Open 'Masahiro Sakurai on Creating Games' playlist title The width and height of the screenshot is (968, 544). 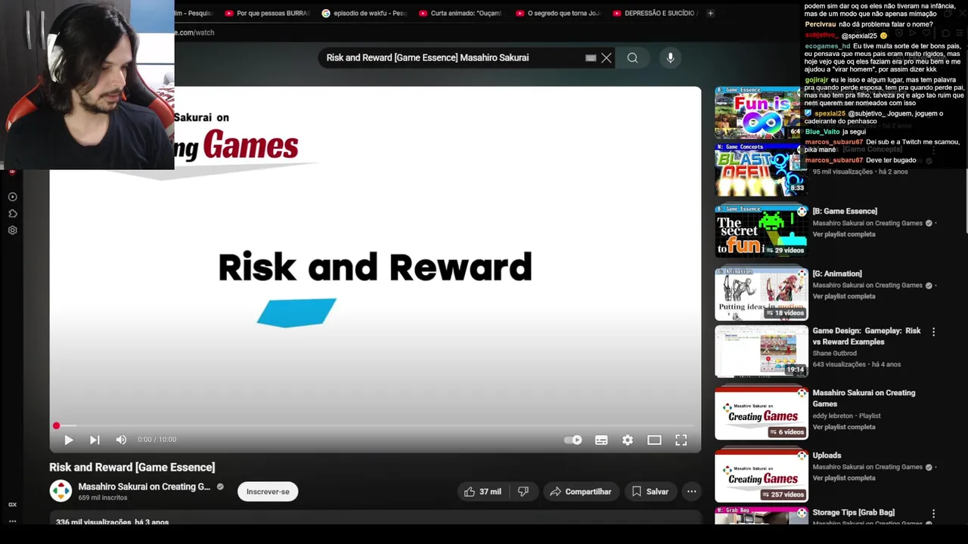[864, 398]
